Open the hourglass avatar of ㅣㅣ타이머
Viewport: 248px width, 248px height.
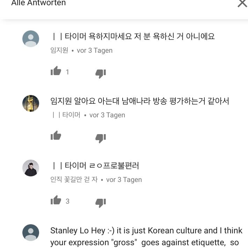pyautogui.click(x=31, y=103)
